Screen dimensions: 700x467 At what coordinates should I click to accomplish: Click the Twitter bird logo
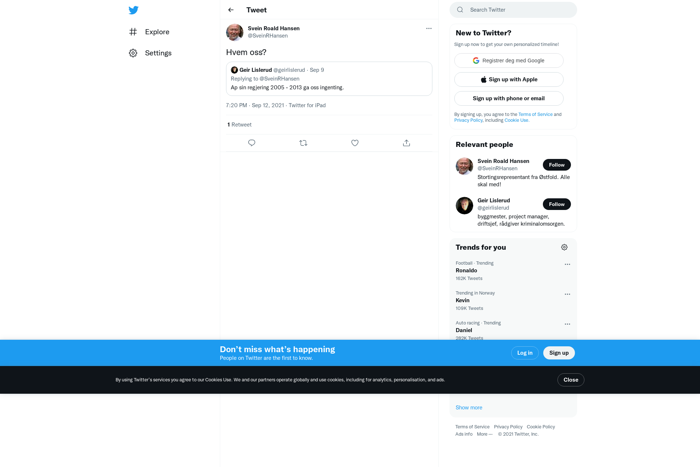tap(133, 10)
